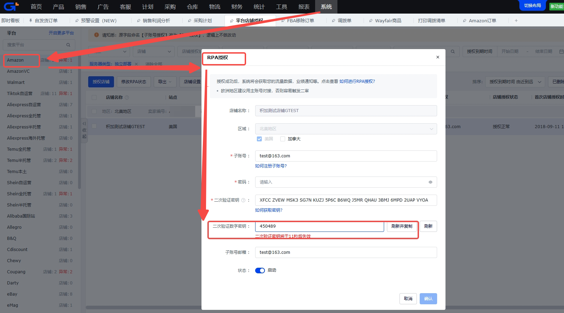Click the pin icon on 销售利润分析 tab

point(139,21)
